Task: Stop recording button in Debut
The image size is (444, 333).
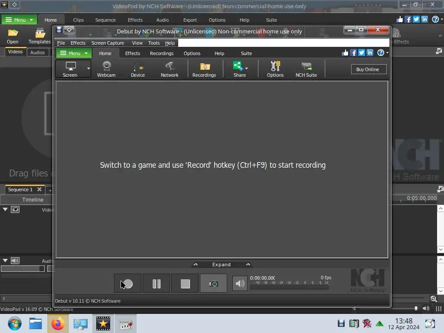Action: click(185, 283)
